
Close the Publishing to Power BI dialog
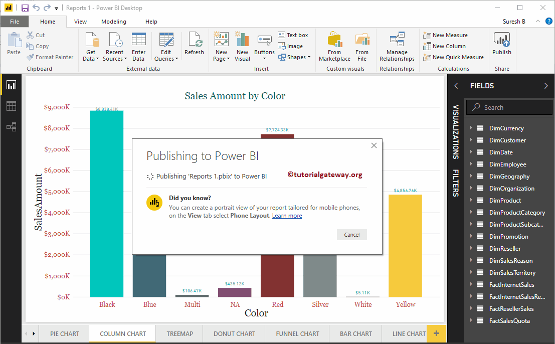374,145
